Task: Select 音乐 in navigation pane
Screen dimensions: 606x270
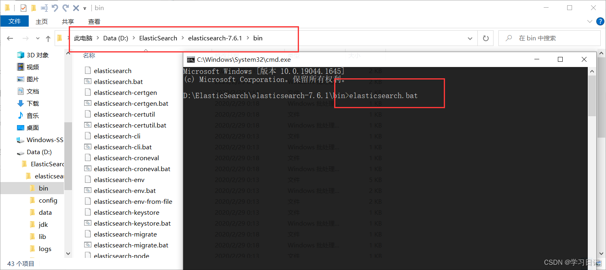Action: (x=28, y=115)
